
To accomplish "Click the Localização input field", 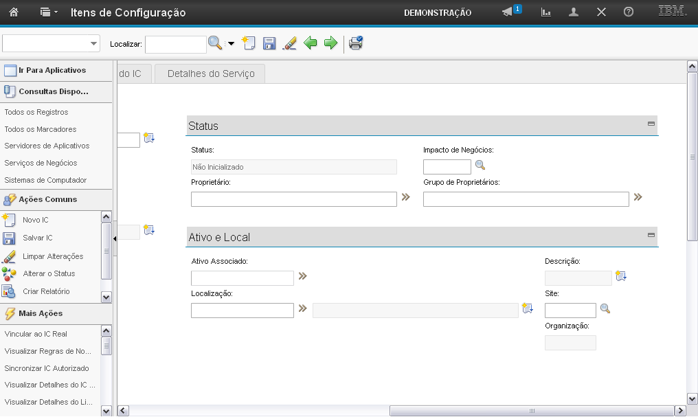I will click(242, 311).
